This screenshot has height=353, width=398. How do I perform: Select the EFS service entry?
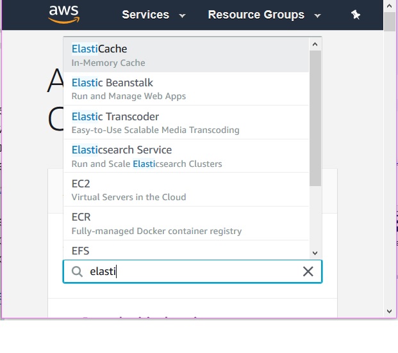[x=186, y=249]
